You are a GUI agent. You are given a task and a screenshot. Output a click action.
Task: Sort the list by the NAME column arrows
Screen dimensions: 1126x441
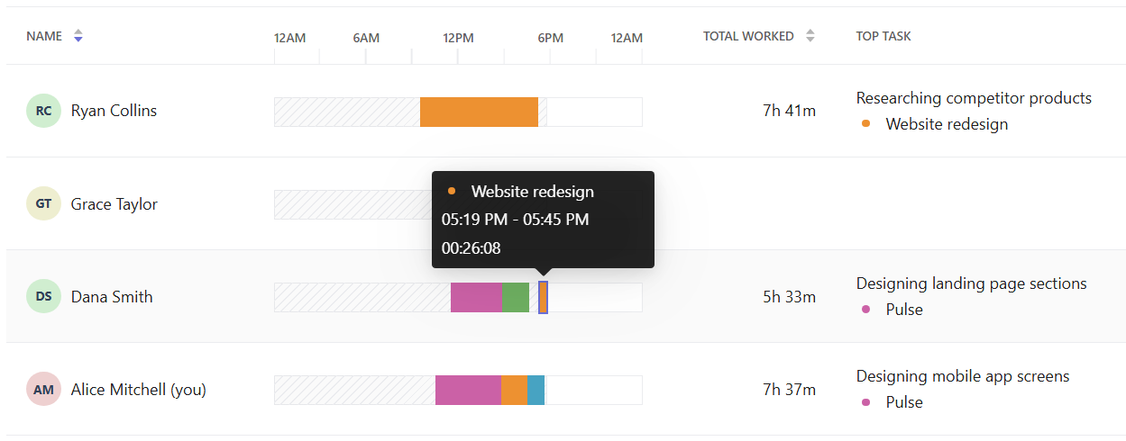[x=78, y=36]
